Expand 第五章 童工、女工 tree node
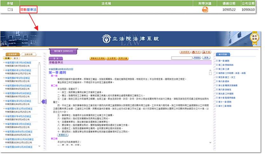Viewport: 265px width, 158px height. tap(217, 77)
